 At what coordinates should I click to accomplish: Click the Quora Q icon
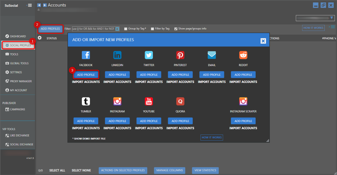pyautogui.click(x=180, y=101)
